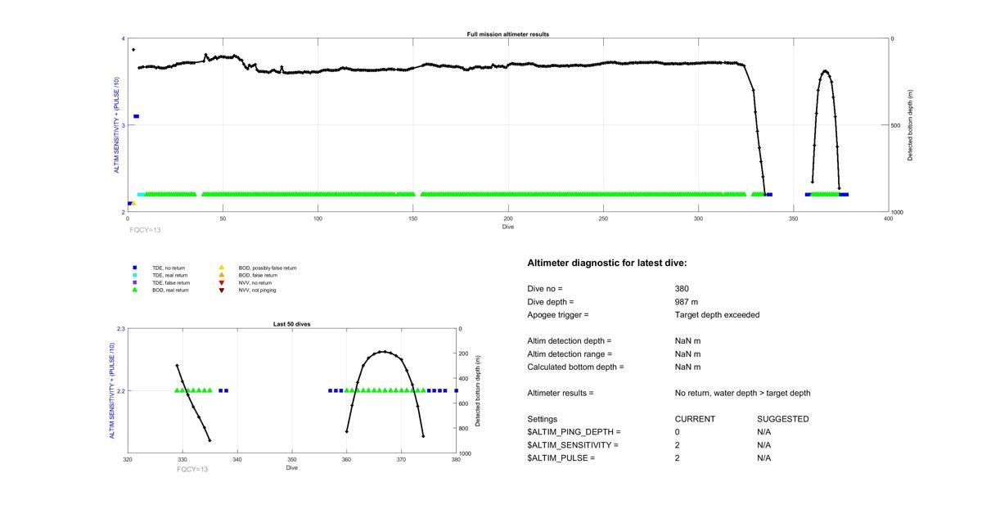Click the 'CURRENT' column header

(x=695, y=419)
